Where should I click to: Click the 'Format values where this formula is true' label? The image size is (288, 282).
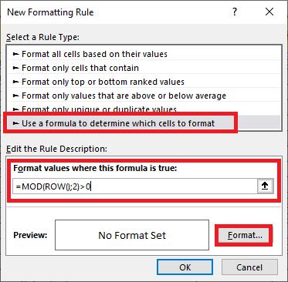coord(95,168)
